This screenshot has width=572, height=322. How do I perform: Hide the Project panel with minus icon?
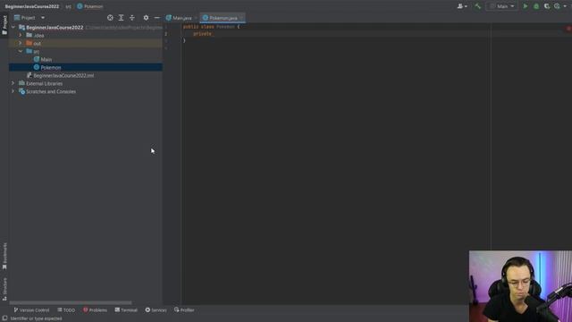[x=157, y=18]
